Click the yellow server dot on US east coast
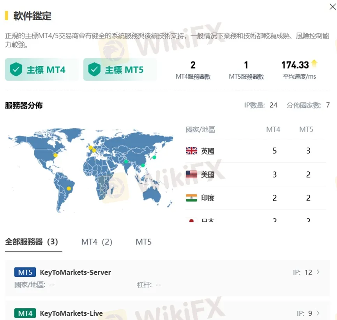This screenshot has height=320, width=337. click(x=55, y=155)
